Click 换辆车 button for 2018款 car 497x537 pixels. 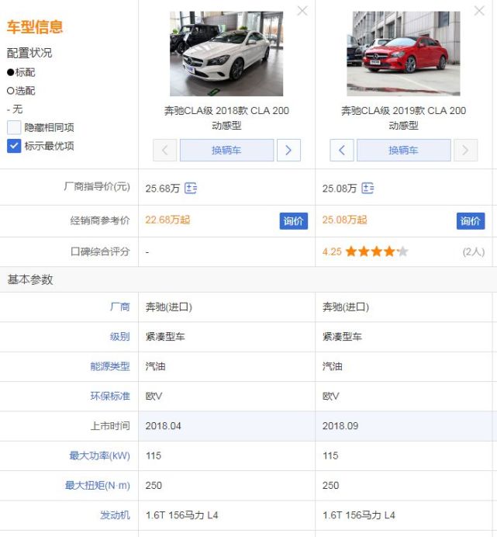coord(226,150)
